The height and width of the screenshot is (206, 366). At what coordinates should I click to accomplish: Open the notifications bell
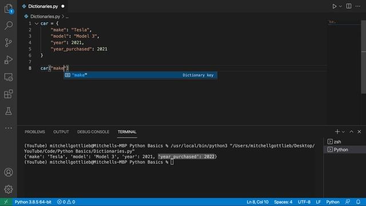358,202
